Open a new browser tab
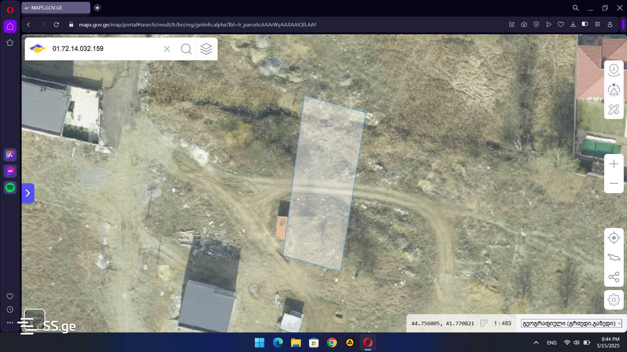The width and height of the screenshot is (627, 352). [x=97, y=8]
